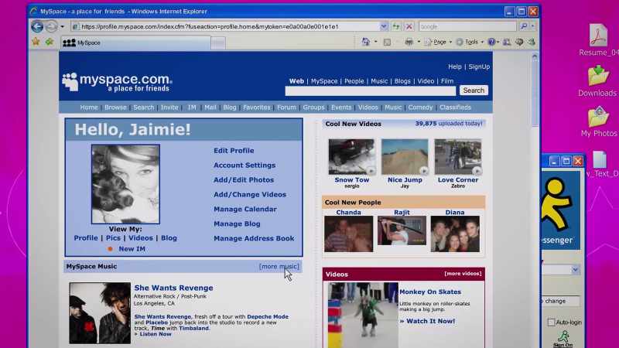
Task: Click the Home icon in command bar
Action: (x=366, y=42)
